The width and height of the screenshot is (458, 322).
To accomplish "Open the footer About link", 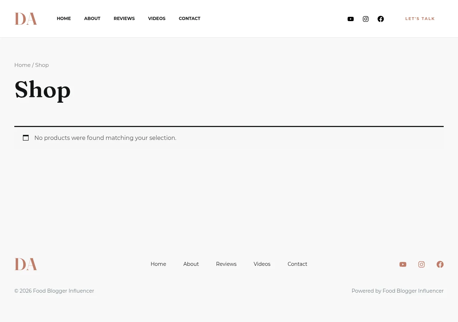I will (x=191, y=264).
